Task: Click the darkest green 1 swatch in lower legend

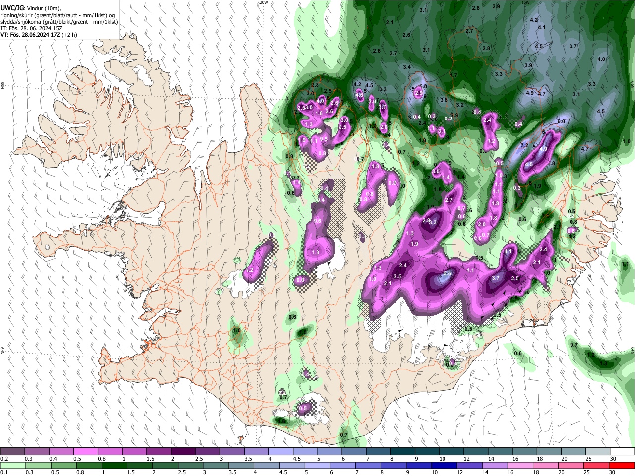Action: (x=114, y=465)
